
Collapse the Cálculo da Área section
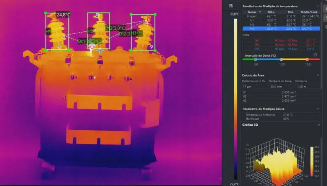tap(318, 75)
